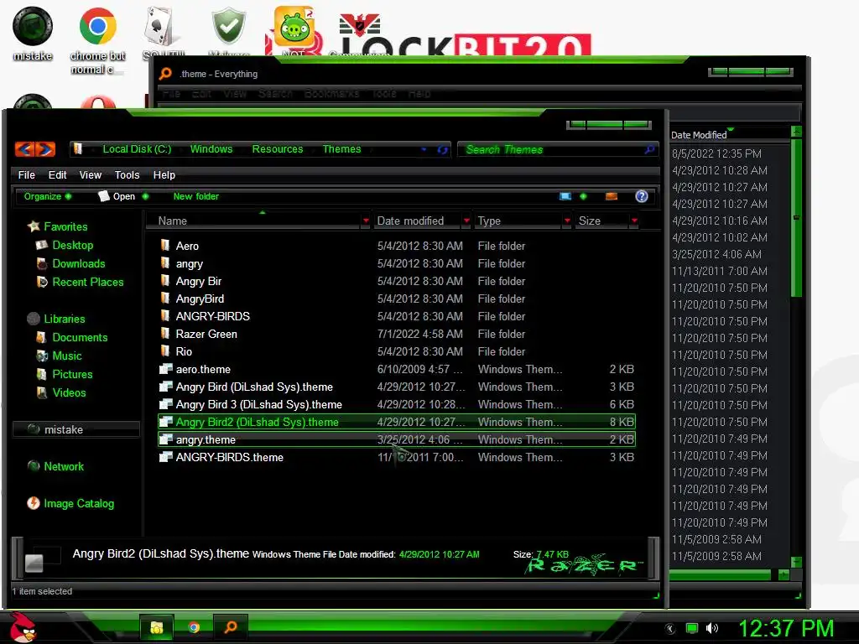Select aero.theme file icon
859x644 pixels.
[x=165, y=369]
